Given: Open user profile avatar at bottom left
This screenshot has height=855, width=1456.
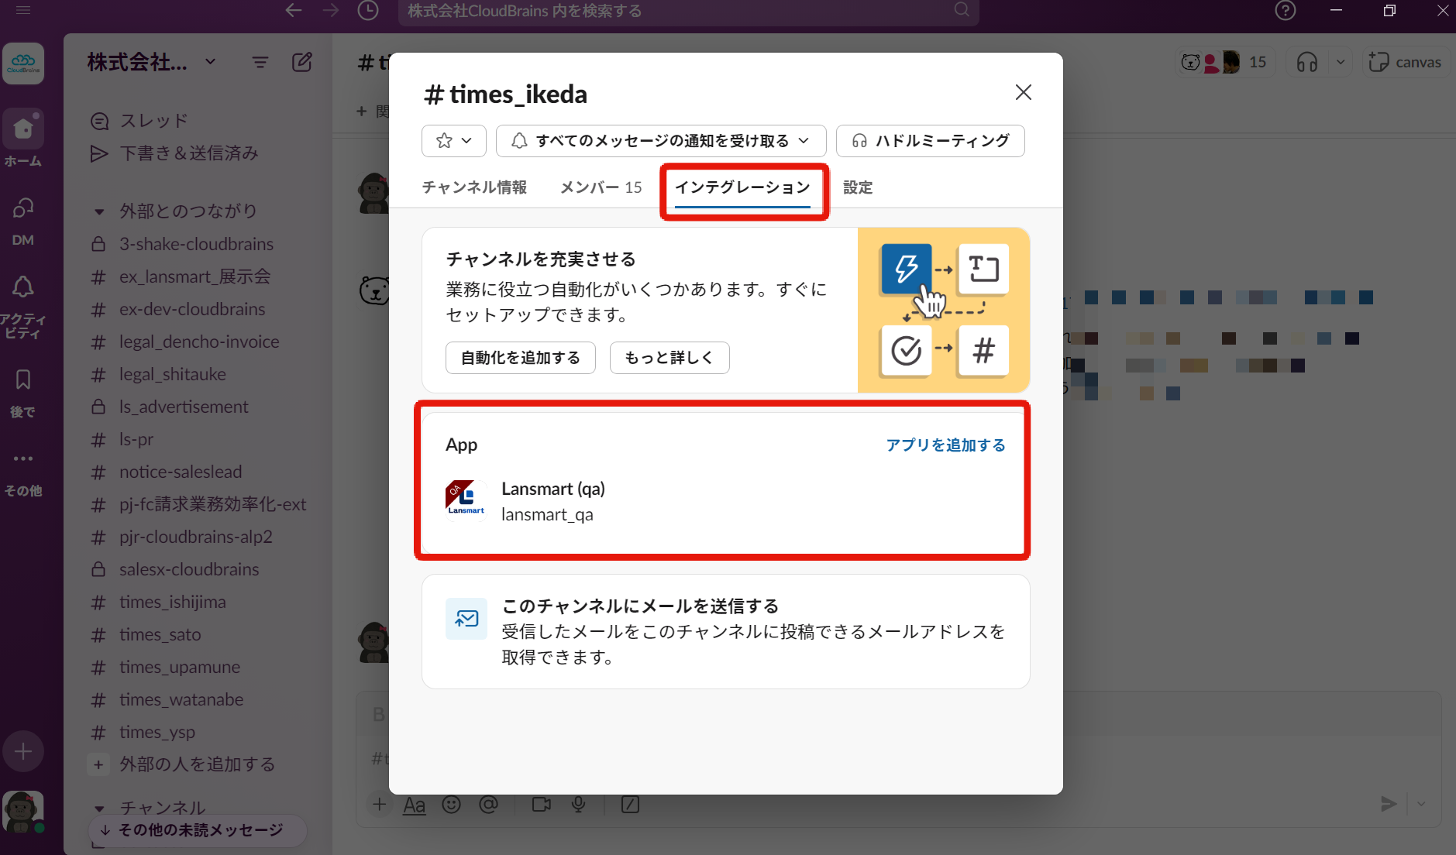Looking at the screenshot, I should 23,812.
